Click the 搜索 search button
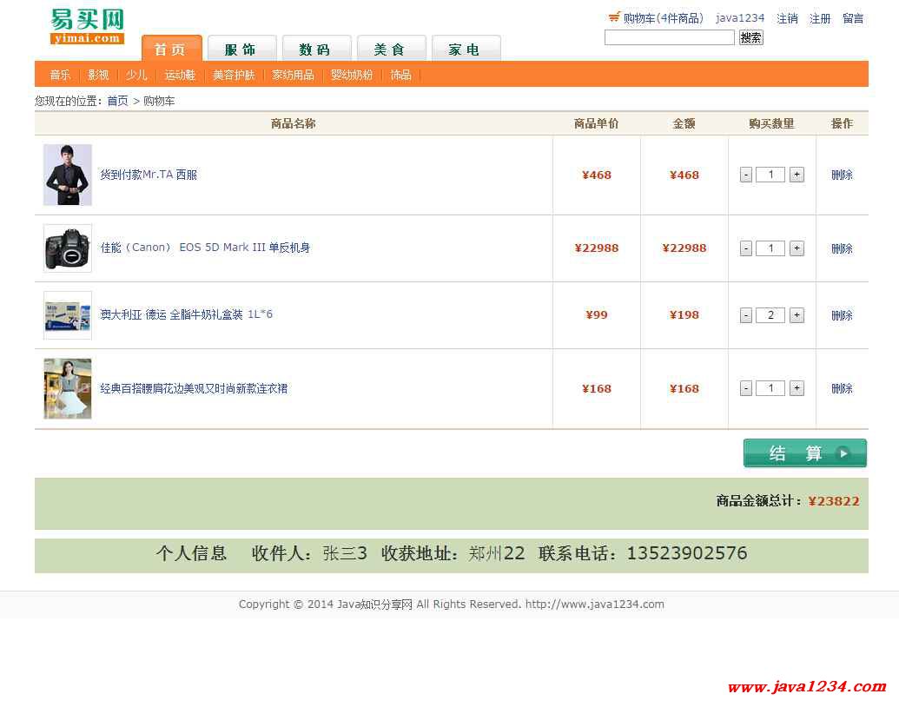The height and width of the screenshot is (707, 899). (x=750, y=37)
